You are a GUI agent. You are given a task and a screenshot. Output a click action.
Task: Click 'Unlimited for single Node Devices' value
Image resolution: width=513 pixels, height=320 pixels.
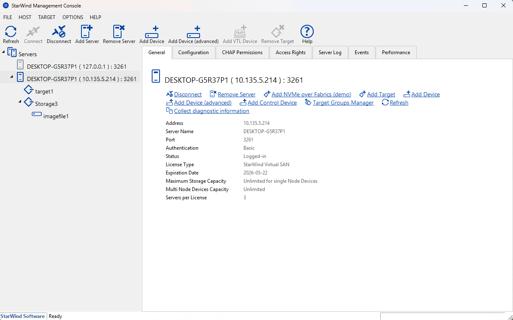[280, 181]
